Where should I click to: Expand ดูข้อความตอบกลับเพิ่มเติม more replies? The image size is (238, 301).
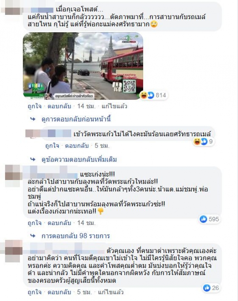(79, 159)
